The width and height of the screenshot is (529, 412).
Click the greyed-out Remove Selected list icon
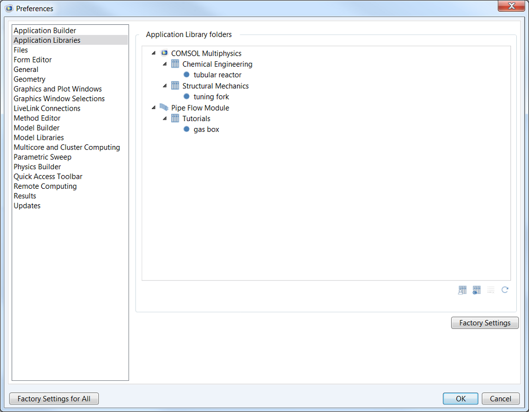(x=490, y=290)
